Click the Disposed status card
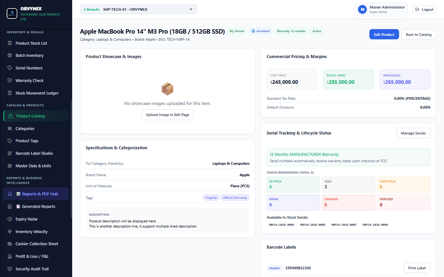 tap(404, 202)
